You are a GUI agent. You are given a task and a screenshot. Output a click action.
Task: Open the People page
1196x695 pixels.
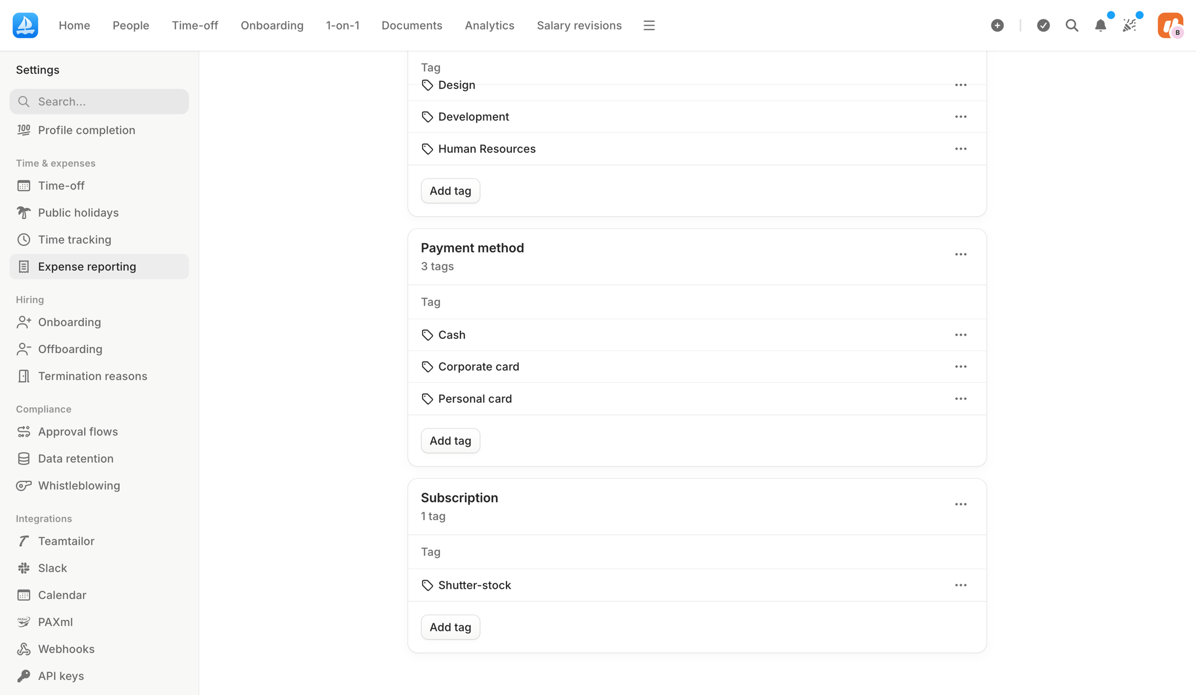131,25
